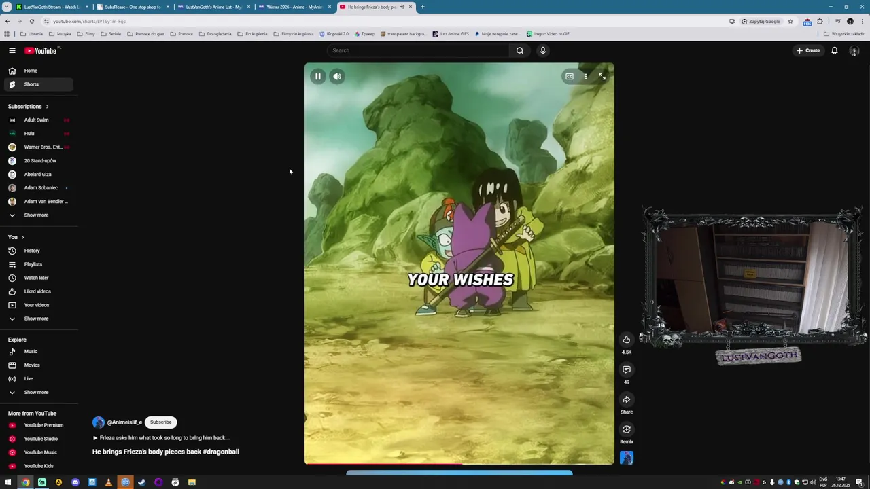Open the notifications bell
870x489 pixels.
point(835,50)
